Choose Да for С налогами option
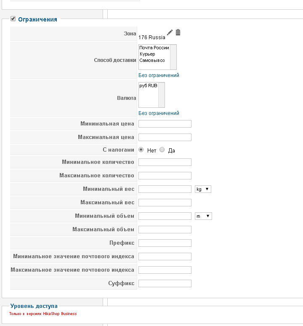This screenshot has height=326, width=303. tap(162, 150)
